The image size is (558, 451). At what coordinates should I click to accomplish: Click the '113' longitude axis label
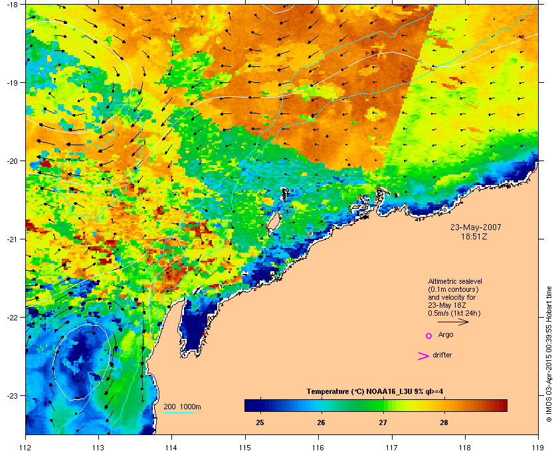coord(98,447)
